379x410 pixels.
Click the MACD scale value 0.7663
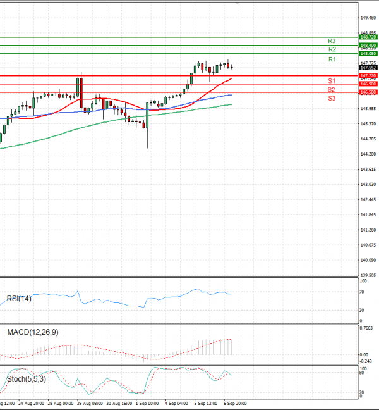point(366,328)
